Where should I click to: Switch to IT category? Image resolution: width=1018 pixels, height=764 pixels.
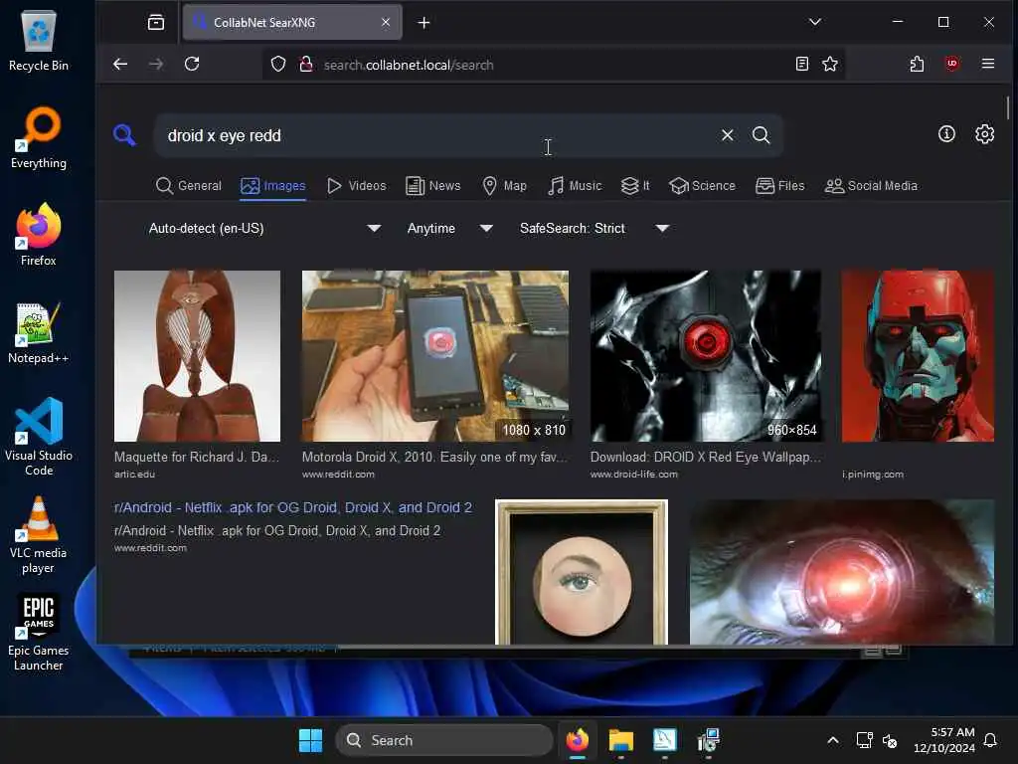635,186
